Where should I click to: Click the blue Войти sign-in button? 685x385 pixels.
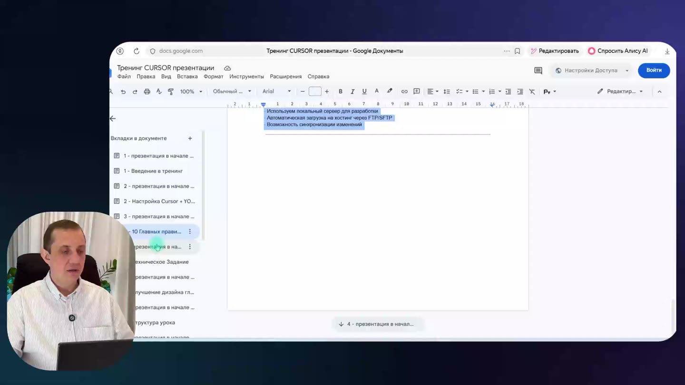(x=654, y=70)
